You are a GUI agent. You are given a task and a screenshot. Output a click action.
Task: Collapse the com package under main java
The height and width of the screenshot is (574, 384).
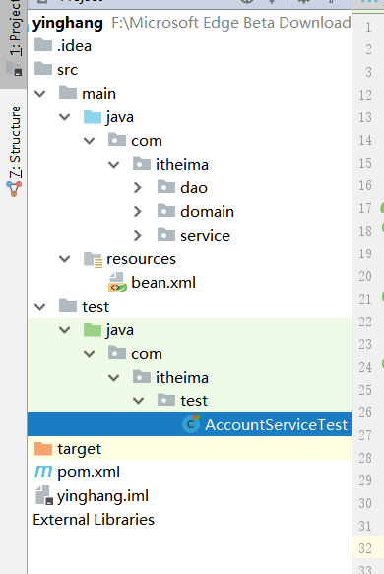tap(90, 141)
